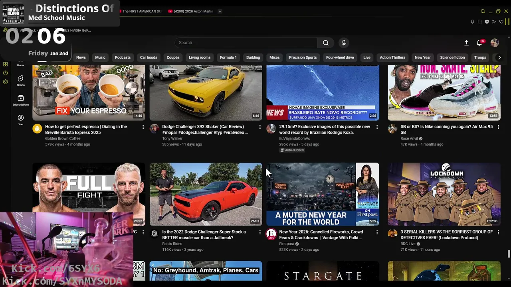Select the Music category chip
This screenshot has height=287, width=511.
tap(100, 57)
